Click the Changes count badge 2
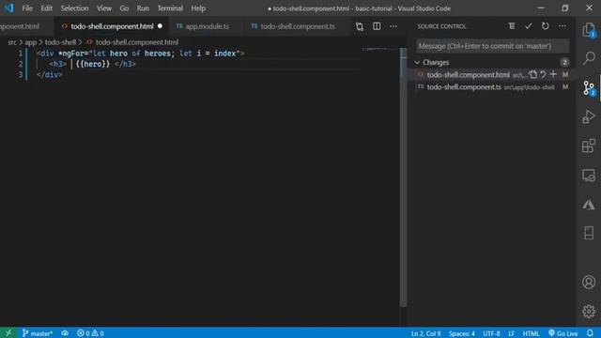Image resolution: width=601 pixels, height=338 pixels. [564, 63]
